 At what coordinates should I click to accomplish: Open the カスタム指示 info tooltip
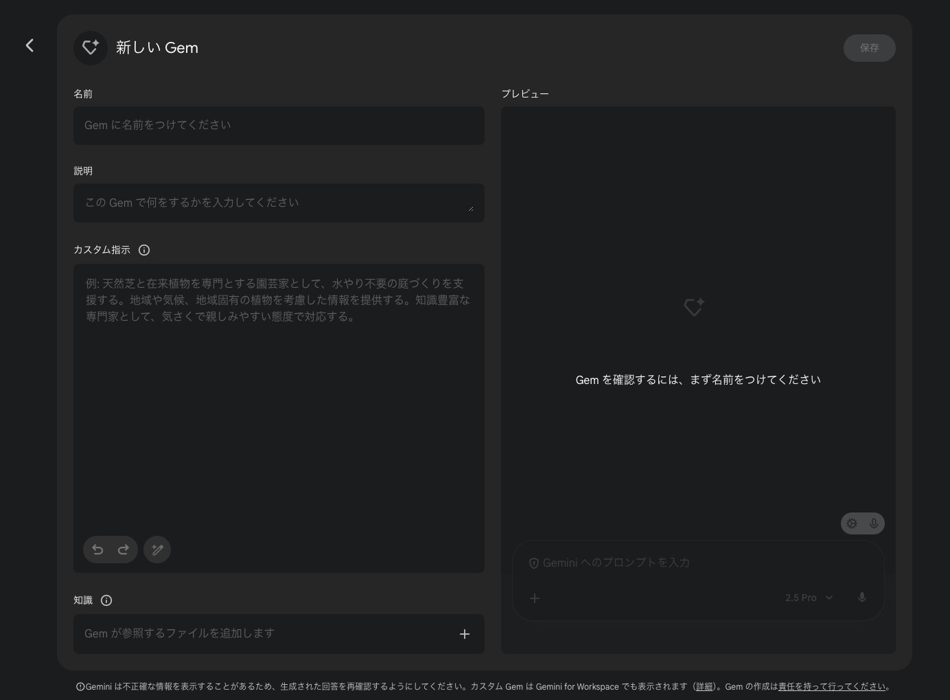pos(143,250)
